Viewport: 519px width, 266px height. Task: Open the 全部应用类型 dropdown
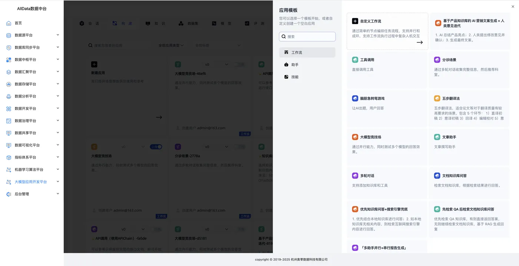[171, 45]
